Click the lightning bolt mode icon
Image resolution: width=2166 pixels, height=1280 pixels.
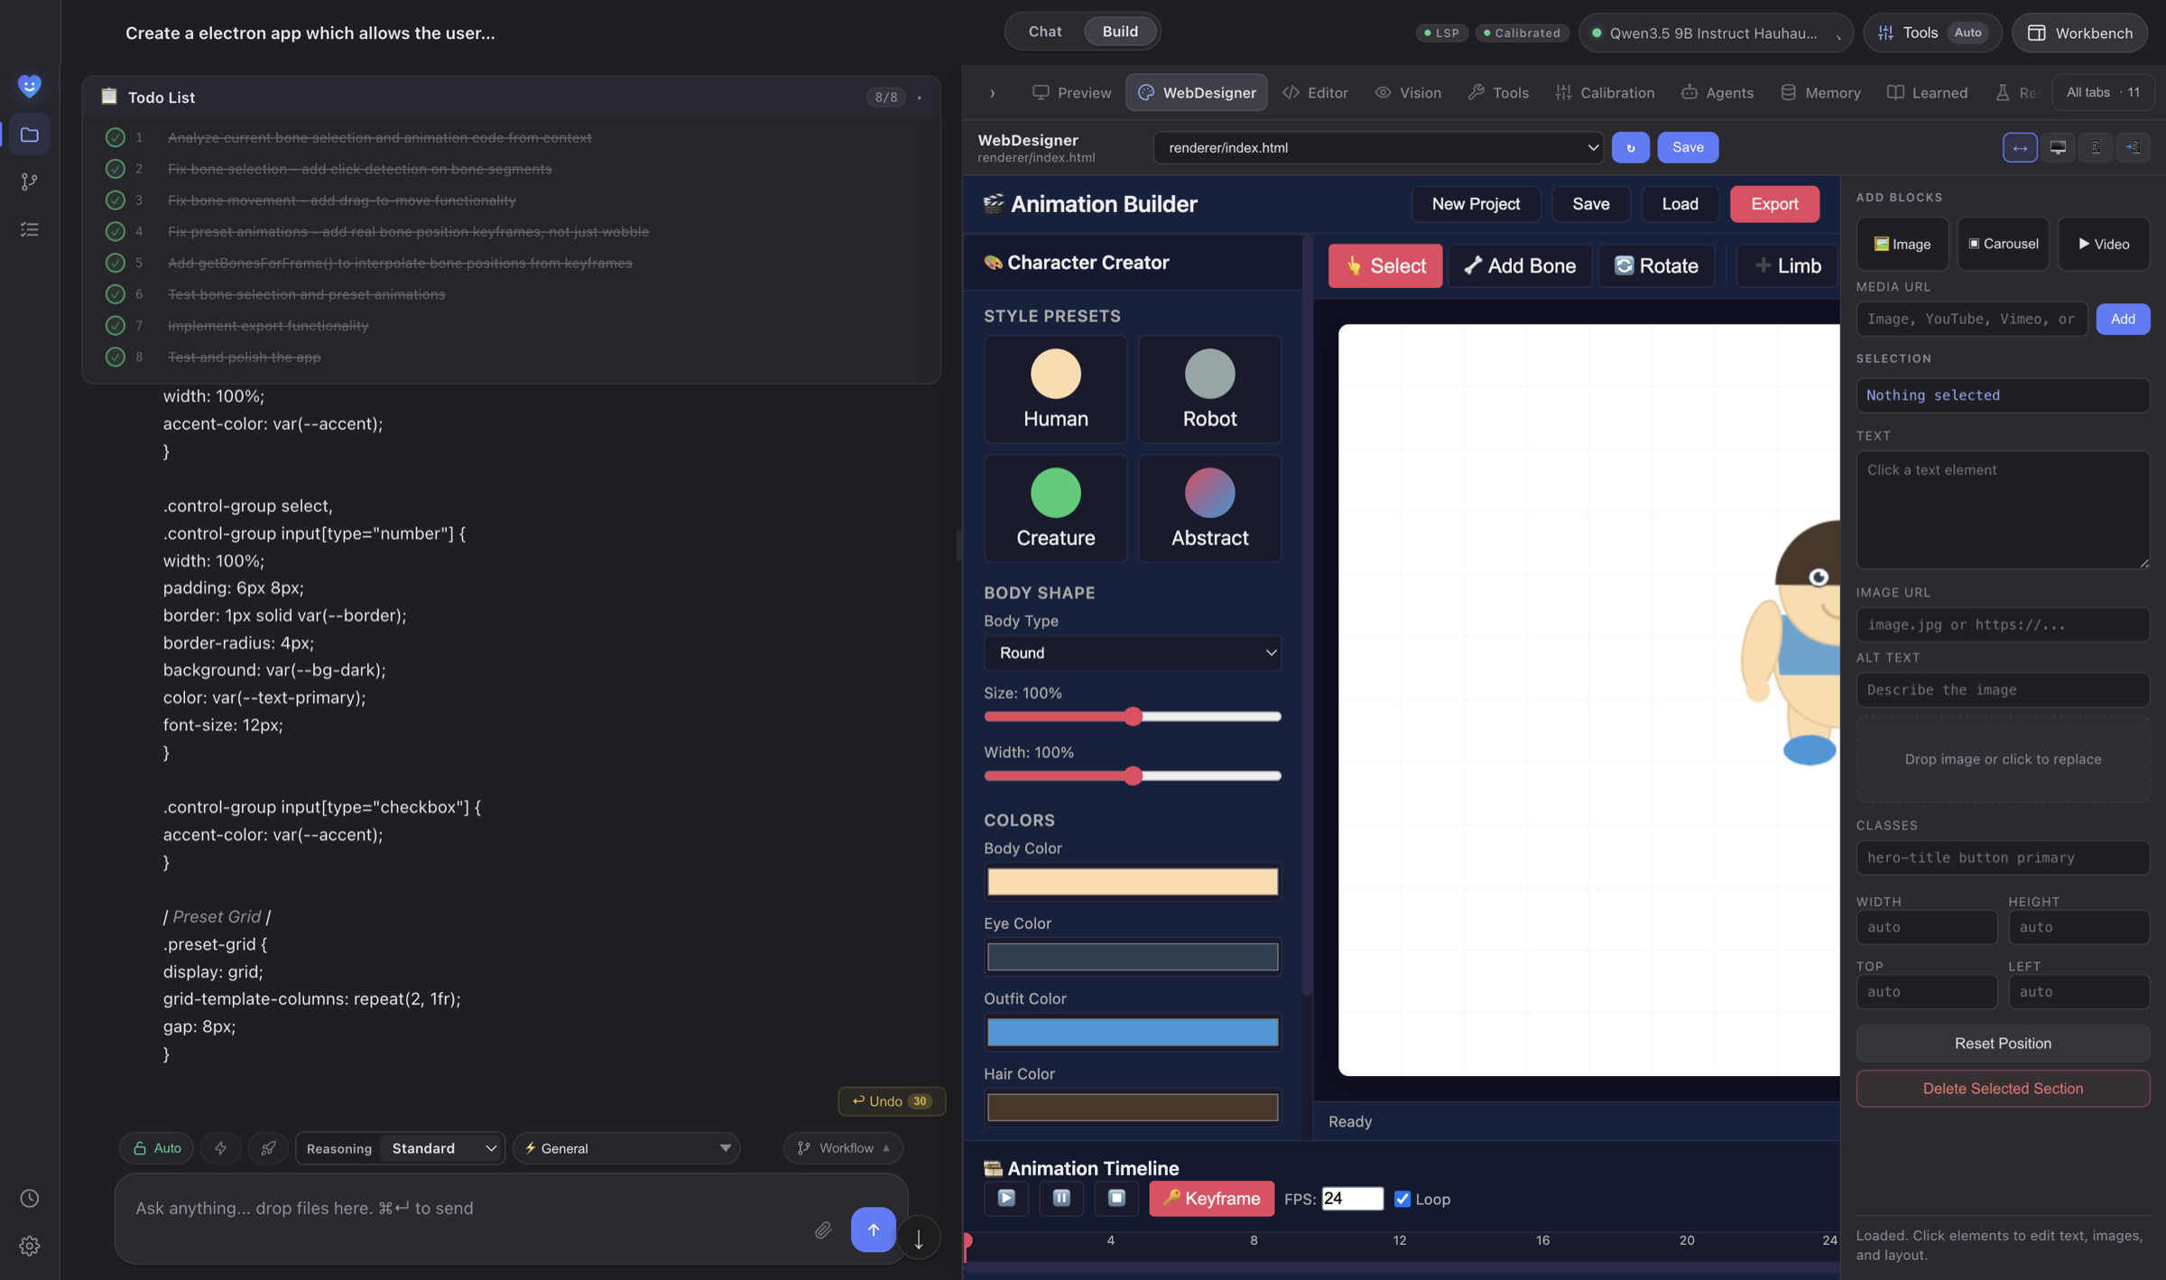tap(220, 1147)
